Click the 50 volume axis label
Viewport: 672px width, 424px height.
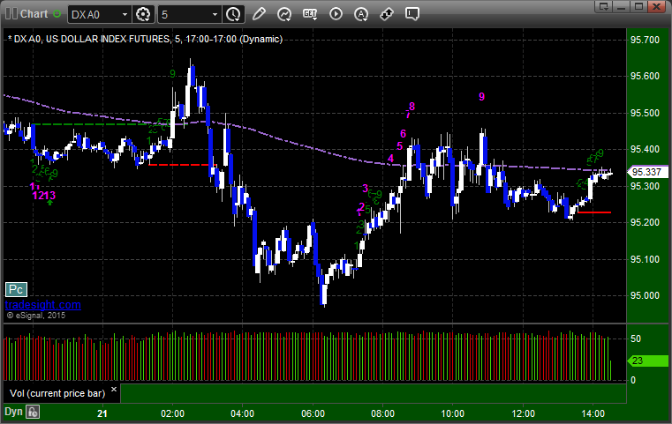[x=636, y=338]
